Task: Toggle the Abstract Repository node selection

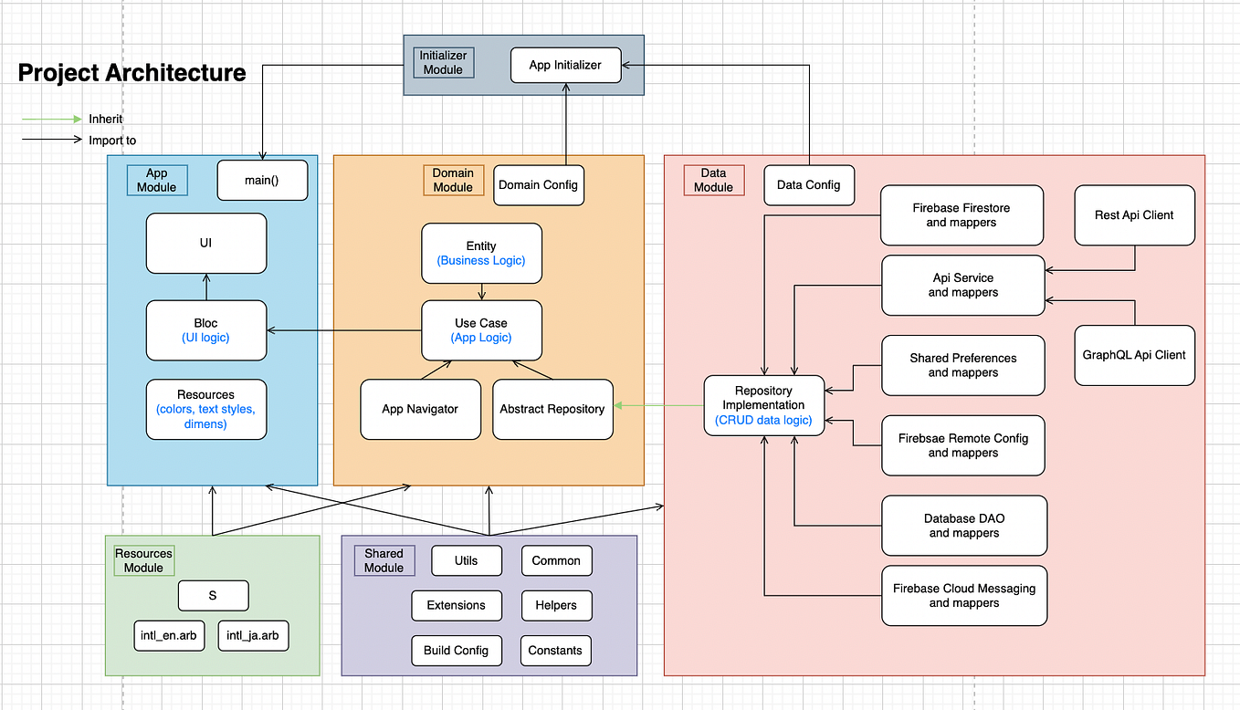Action: pyautogui.click(x=552, y=409)
